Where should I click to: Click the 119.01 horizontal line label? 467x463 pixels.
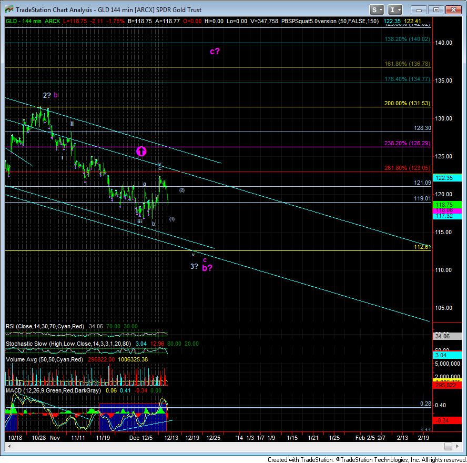click(x=422, y=198)
